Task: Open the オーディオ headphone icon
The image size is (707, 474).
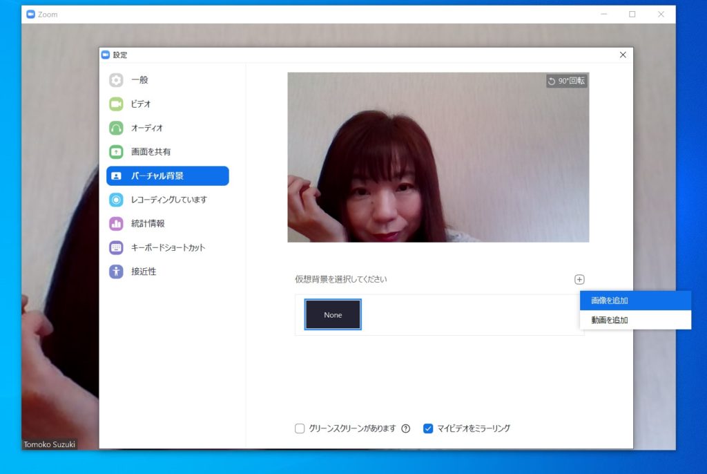Action: 116,128
